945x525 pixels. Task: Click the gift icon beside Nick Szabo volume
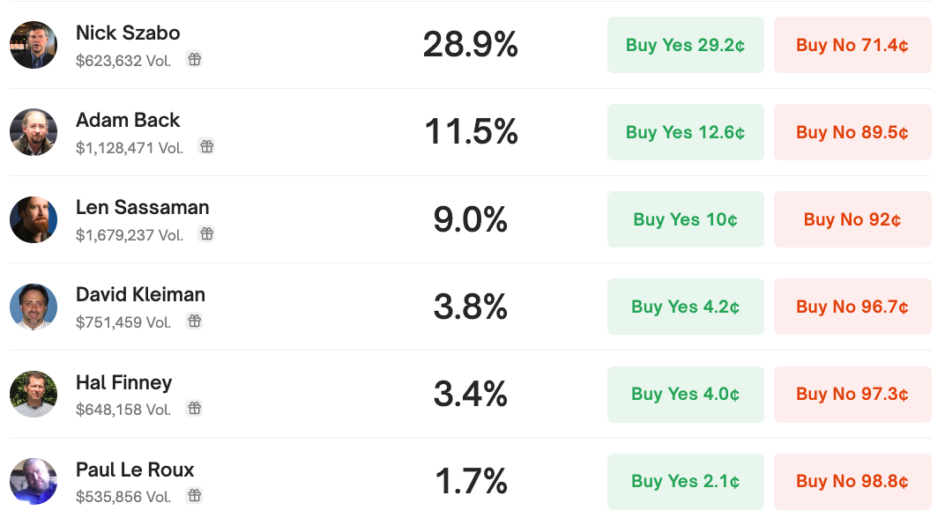click(194, 59)
